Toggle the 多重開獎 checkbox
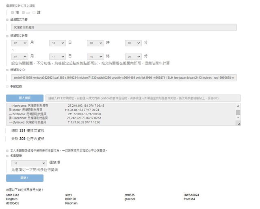260x209 pixels. [7, 156]
